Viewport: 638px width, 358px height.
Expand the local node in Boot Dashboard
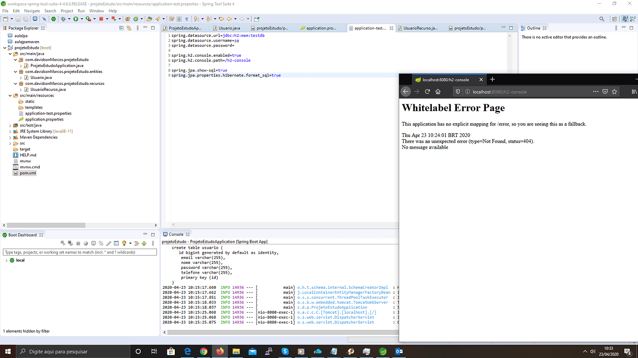[x=6, y=260]
